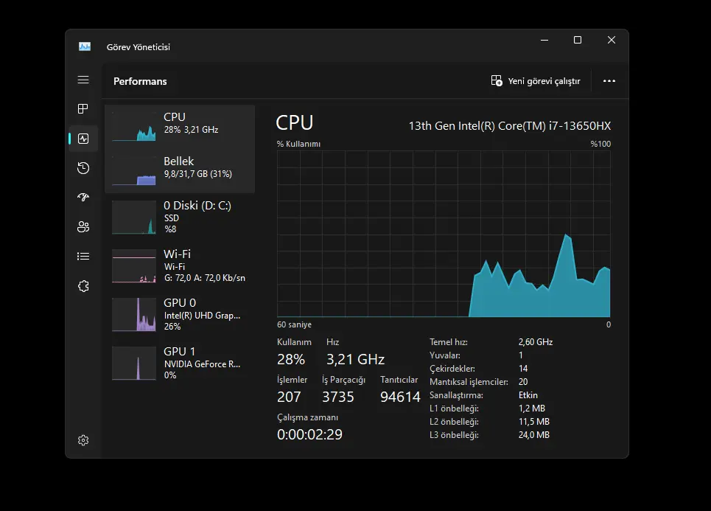Select GPU 0 Intel UHD Graphics item
Image resolution: width=711 pixels, height=511 pixels.
180,315
